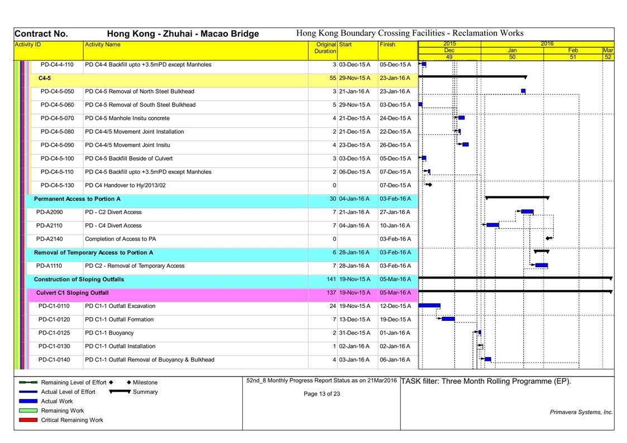627x443 pixels.
Task: Click the Gantt bar for PD-C4-5-090 Movement Joint Insitu
Action: (x=466, y=145)
